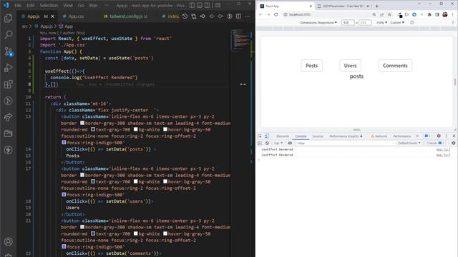Image resolution: width=458 pixels, height=257 pixels.
Task: Toggle panel layout icon in title bar
Action: (200, 5)
